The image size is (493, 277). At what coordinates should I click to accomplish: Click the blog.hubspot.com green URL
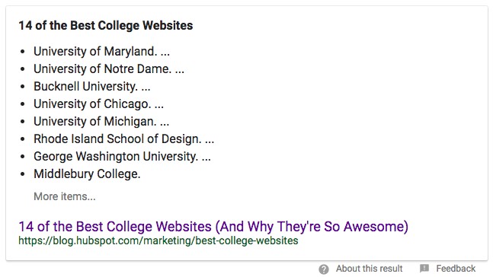click(158, 240)
